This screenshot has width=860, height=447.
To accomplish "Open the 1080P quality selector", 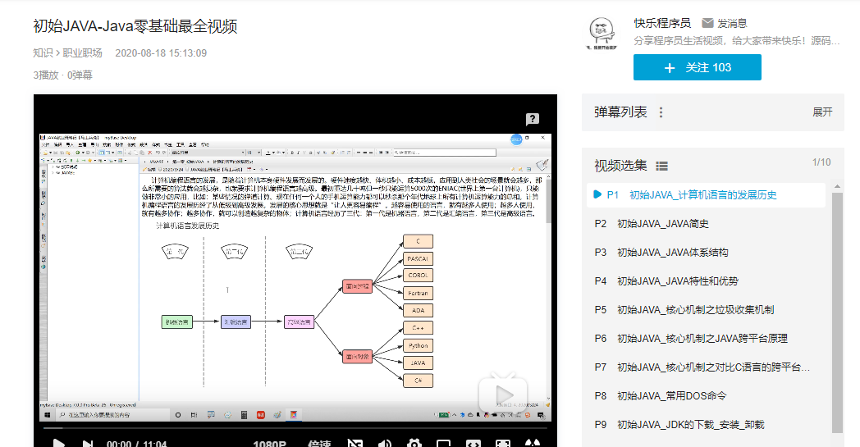I will pyautogui.click(x=269, y=443).
